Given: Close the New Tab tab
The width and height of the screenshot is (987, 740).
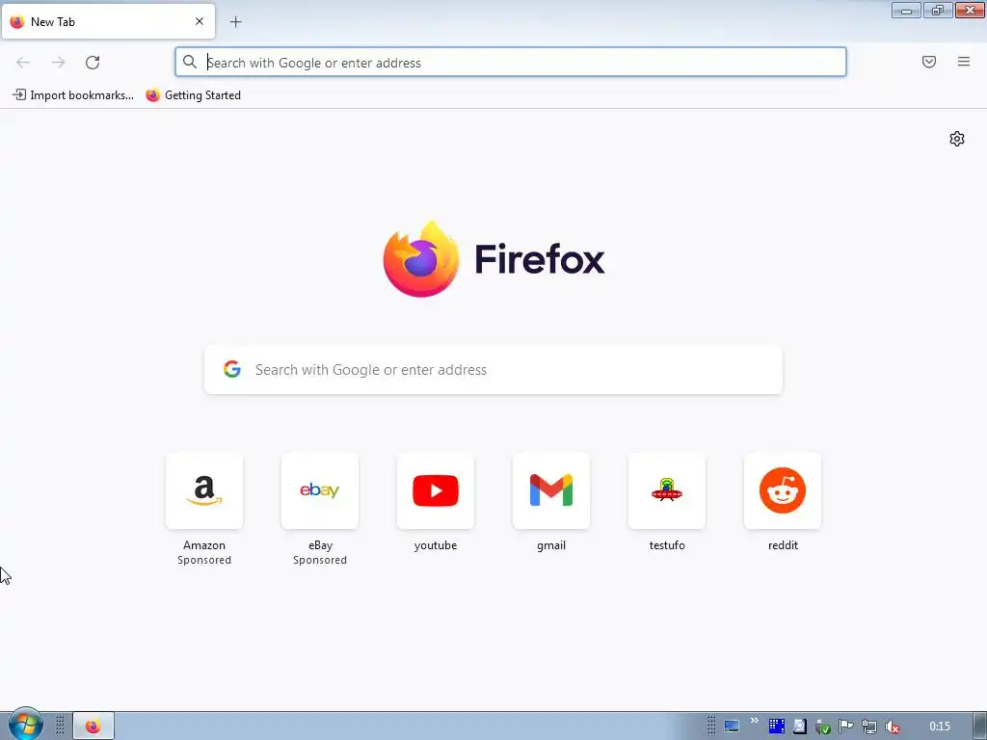Looking at the screenshot, I should pos(200,21).
